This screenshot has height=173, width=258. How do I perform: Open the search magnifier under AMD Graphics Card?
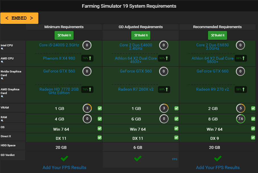point(2,97)
